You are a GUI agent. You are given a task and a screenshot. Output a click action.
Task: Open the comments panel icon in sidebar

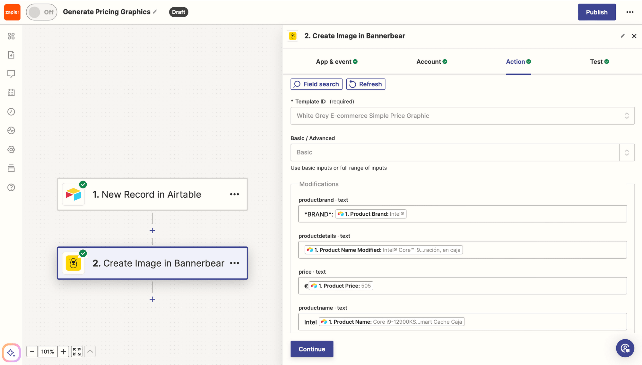pyautogui.click(x=11, y=74)
